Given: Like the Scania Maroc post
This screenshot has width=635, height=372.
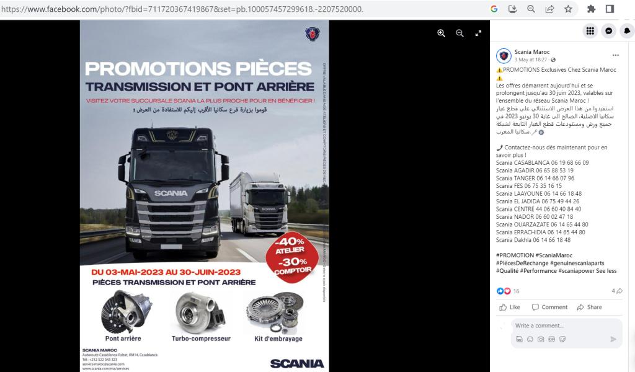Looking at the screenshot, I should pyautogui.click(x=510, y=308).
